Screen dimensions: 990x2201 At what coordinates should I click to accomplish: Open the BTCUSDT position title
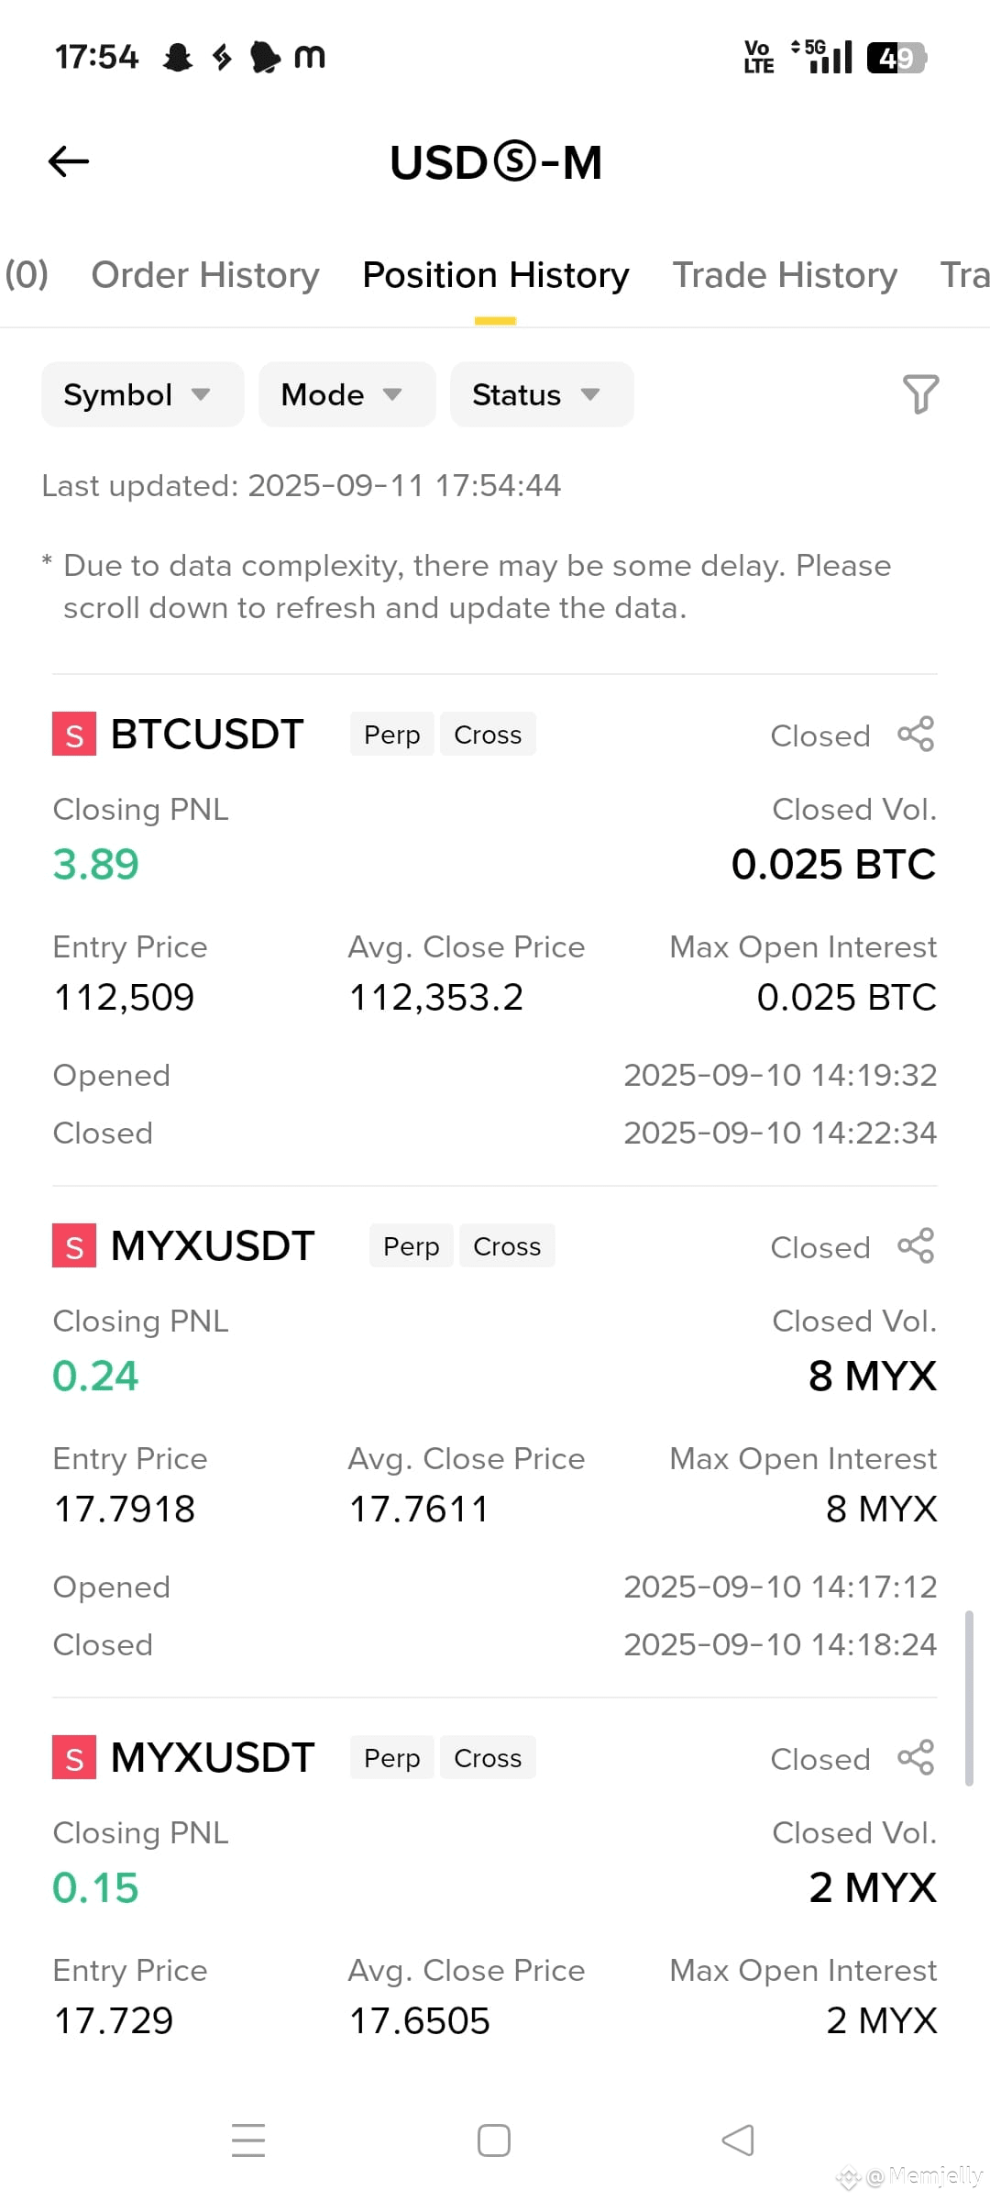click(x=207, y=735)
